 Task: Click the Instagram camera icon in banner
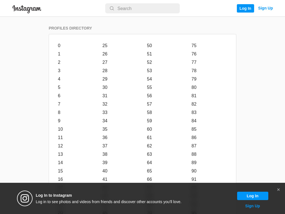[x=25, y=198]
